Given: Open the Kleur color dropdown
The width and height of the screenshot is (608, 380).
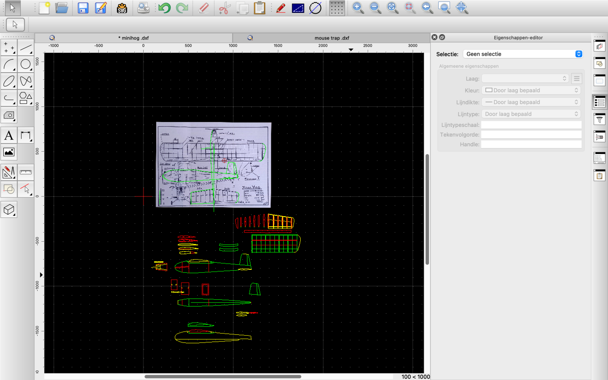Looking at the screenshot, I should [531, 90].
